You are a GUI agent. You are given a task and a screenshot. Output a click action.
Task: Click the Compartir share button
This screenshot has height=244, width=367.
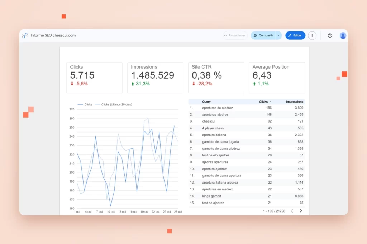click(x=263, y=35)
